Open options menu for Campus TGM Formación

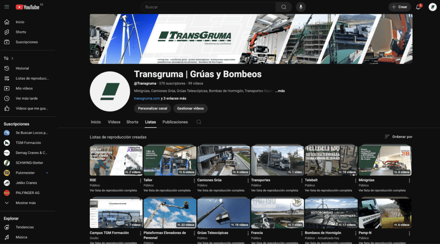pos(141,233)
